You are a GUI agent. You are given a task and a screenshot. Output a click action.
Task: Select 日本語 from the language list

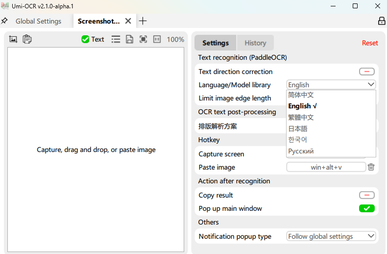pyautogui.click(x=298, y=128)
